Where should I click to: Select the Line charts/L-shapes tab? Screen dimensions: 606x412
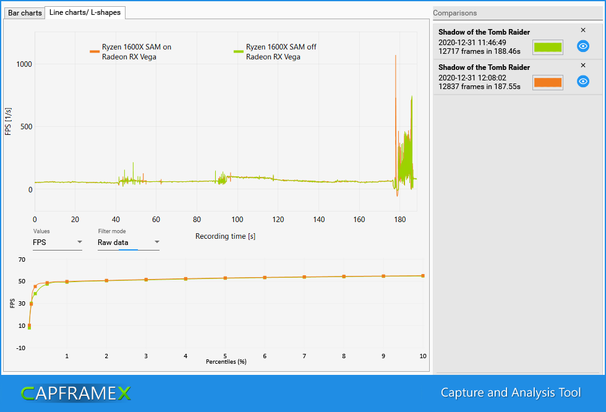(x=85, y=12)
